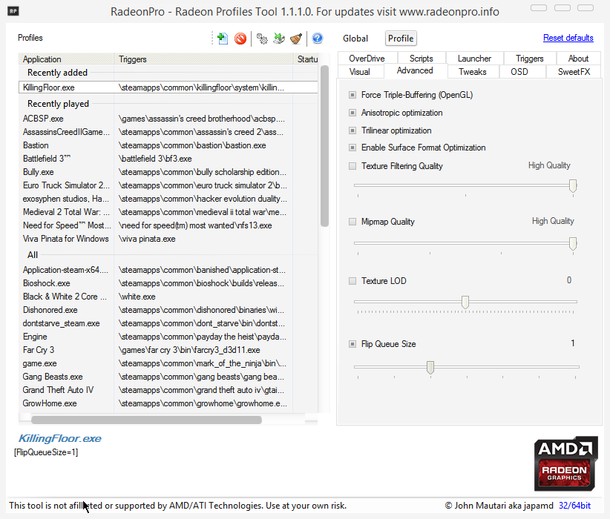Screen dimensions: 610x519
Task: Click the Global mode button
Action: pos(355,39)
